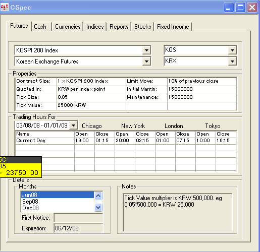Open the KRX exchange dropdown
The image size is (260, 252).
(232, 61)
